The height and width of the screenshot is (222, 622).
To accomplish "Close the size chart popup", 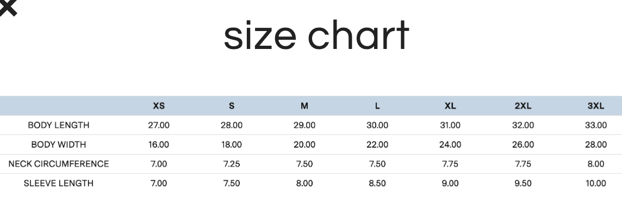I will [x=8, y=7].
